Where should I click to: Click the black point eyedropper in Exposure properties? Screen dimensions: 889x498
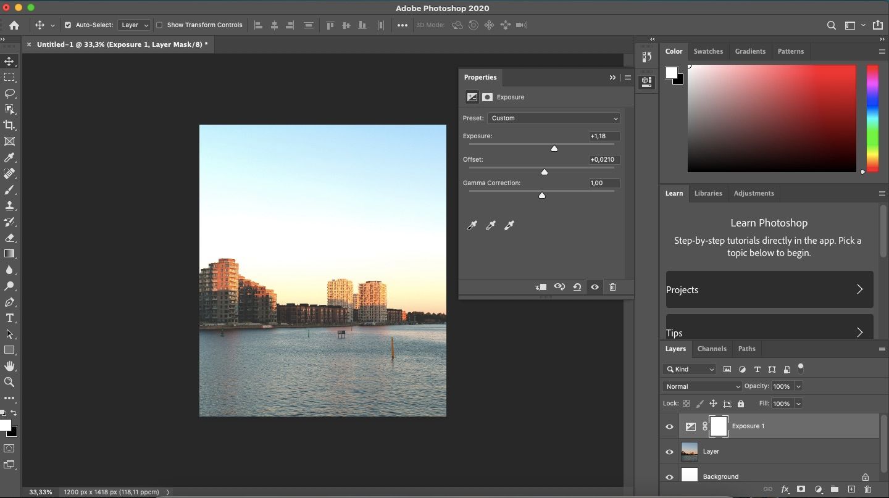472,226
